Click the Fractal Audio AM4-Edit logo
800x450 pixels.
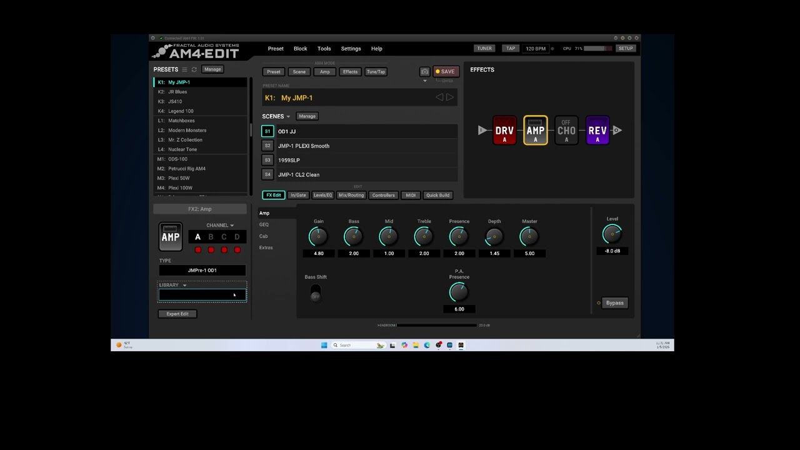[x=196, y=51]
